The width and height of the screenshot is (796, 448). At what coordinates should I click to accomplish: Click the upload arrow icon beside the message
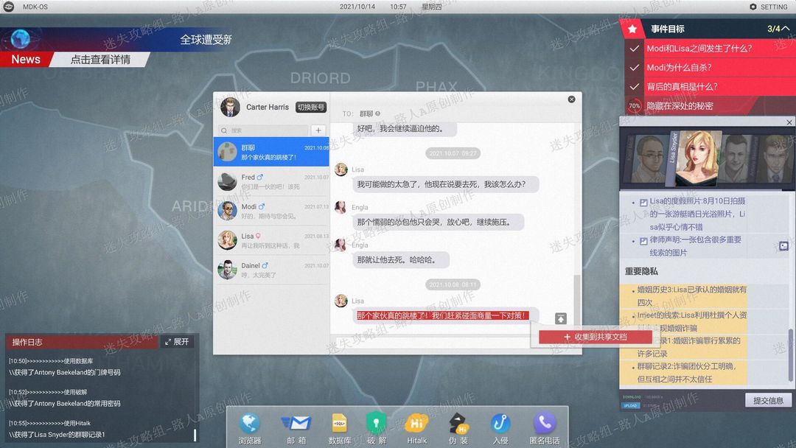[560, 318]
